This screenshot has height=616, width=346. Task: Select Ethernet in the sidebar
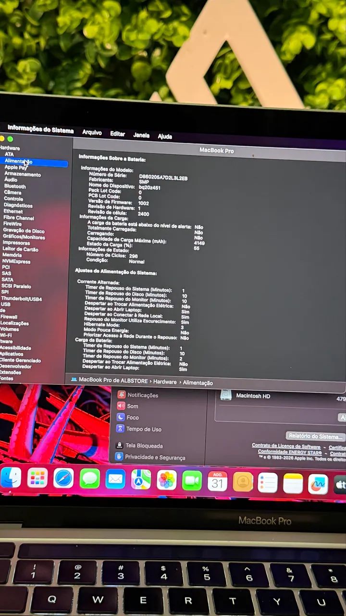coord(13,211)
